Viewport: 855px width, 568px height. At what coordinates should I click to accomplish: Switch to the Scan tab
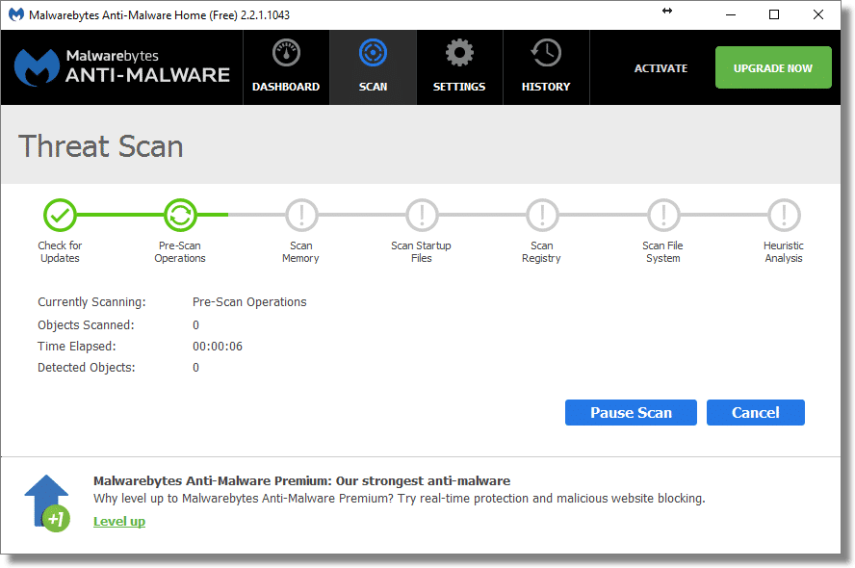pyautogui.click(x=373, y=67)
